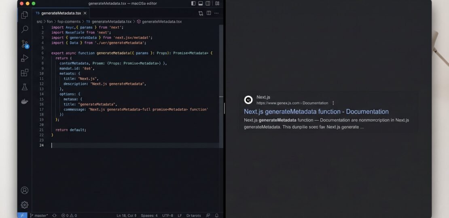Click the fop:coments breadcrumb segment
449x218 pixels.
click(69, 21)
